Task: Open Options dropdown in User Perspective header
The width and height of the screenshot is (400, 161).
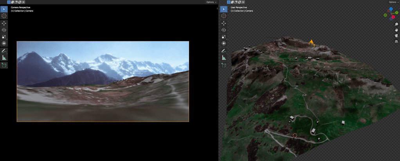Action: pyautogui.click(x=393, y=2)
